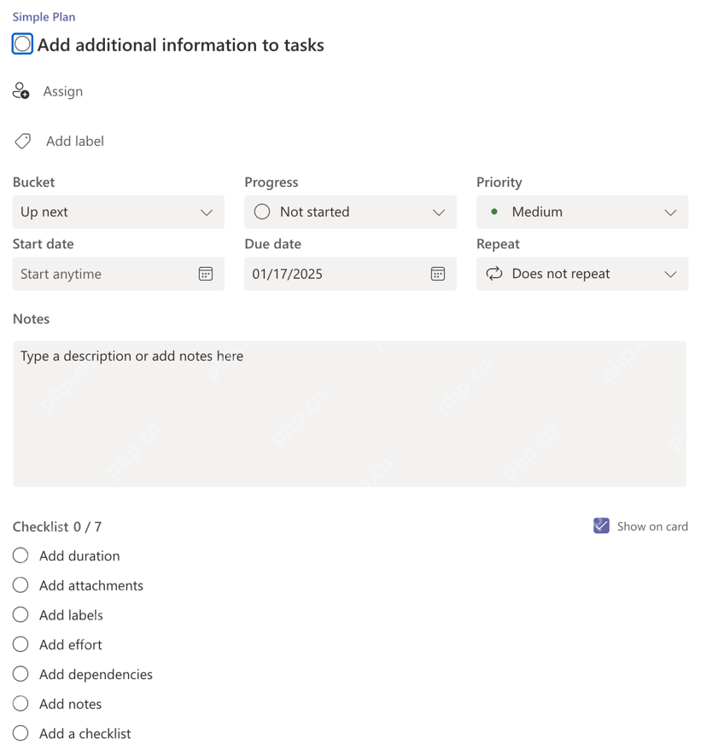Open the Due date calendar picker icon
This screenshot has height=744, width=701.
[x=438, y=274]
